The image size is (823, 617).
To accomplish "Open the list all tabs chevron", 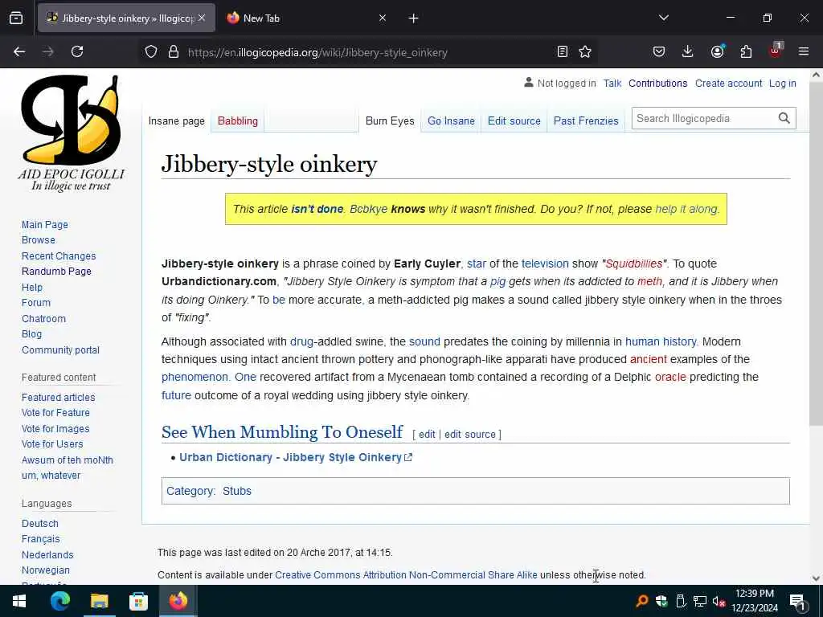I will click(x=663, y=18).
